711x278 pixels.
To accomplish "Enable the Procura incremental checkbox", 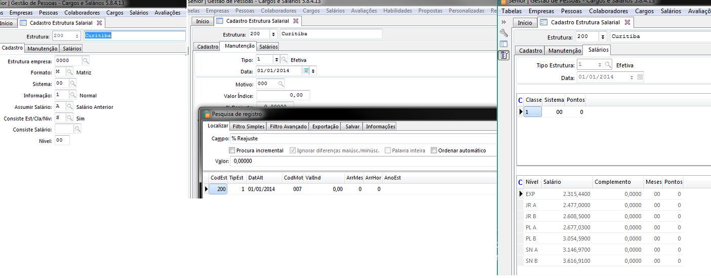I will (x=232, y=150).
